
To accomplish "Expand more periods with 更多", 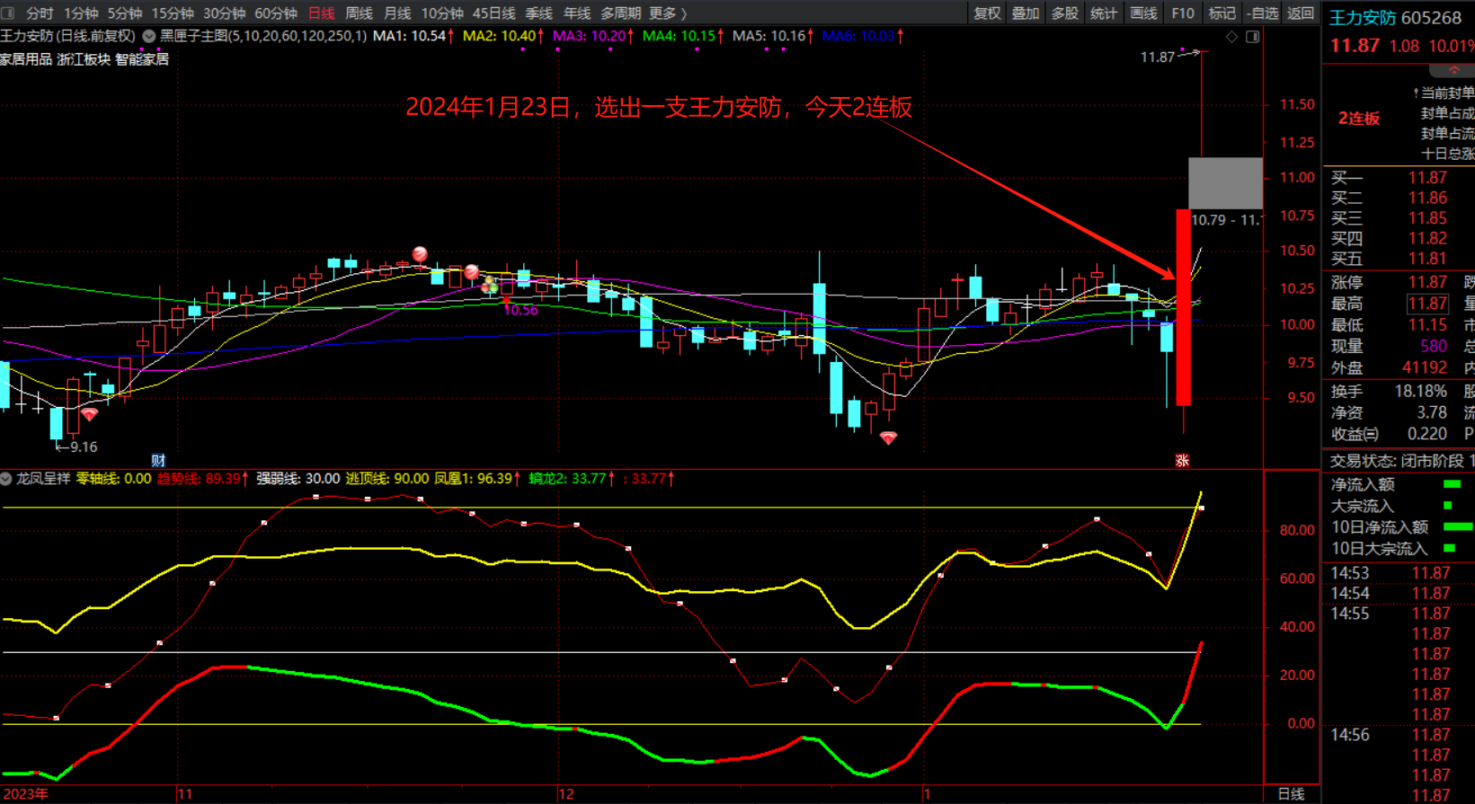I will click(x=667, y=13).
